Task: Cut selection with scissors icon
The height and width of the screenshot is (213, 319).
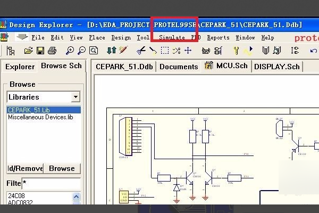Action: click(141, 51)
